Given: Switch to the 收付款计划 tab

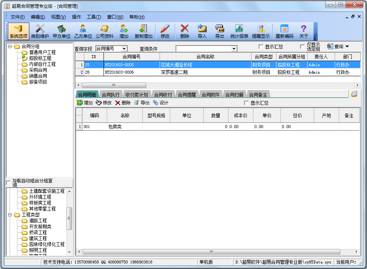Looking at the screenshot, I should pyautogui.click(x=137, y=94).
